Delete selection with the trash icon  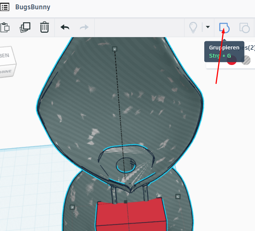pos(44,27)
